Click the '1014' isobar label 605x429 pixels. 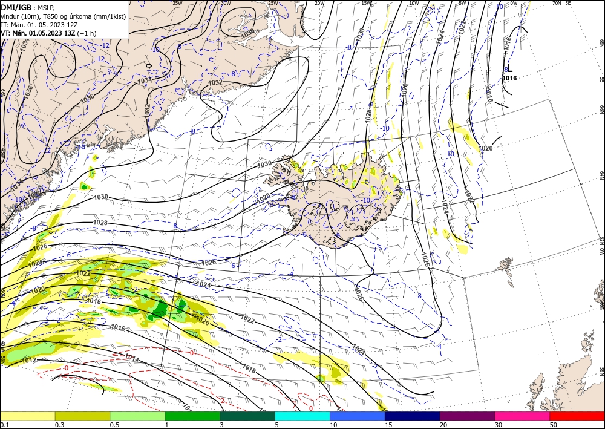[x=132, y=358]
